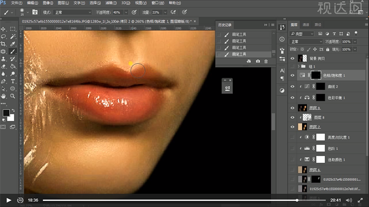Rewind video by 10 seconds

[20, 200]
